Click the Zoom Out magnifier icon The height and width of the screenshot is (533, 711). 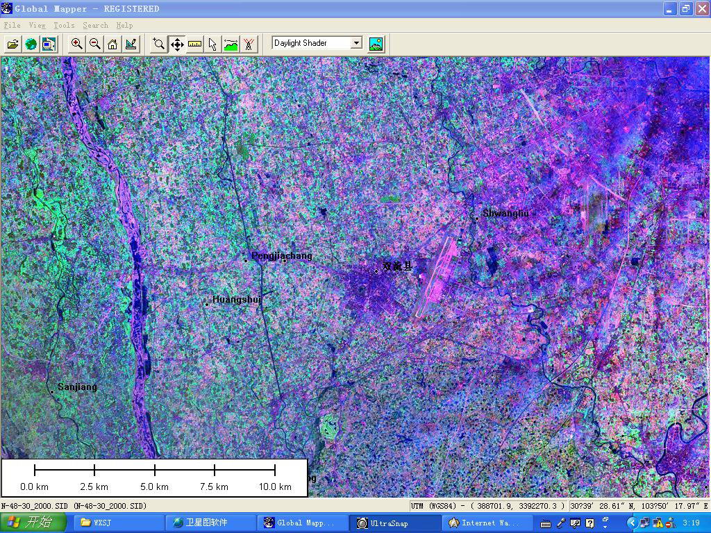tap(94, 44)
